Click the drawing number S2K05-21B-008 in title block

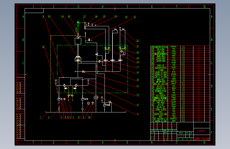pyautogui.click(x=202, y=139)
